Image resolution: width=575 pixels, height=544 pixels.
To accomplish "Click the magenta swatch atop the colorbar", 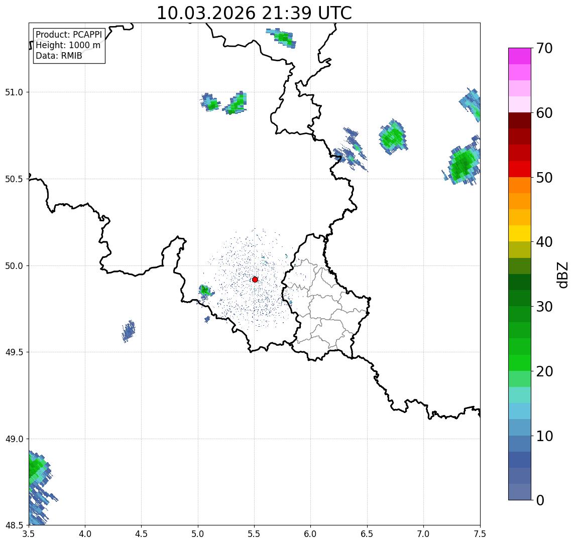I will pyautogui.click(x=520, y=56).
